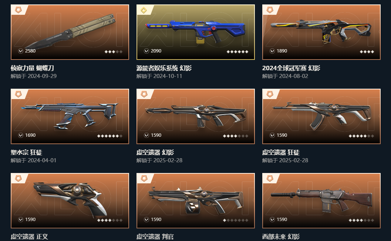Image resolution: width=391 pixels, height=241 pixels.
Task: Open the 虚空遗器 判官 shotgun skin
Action: pos(195,201)
